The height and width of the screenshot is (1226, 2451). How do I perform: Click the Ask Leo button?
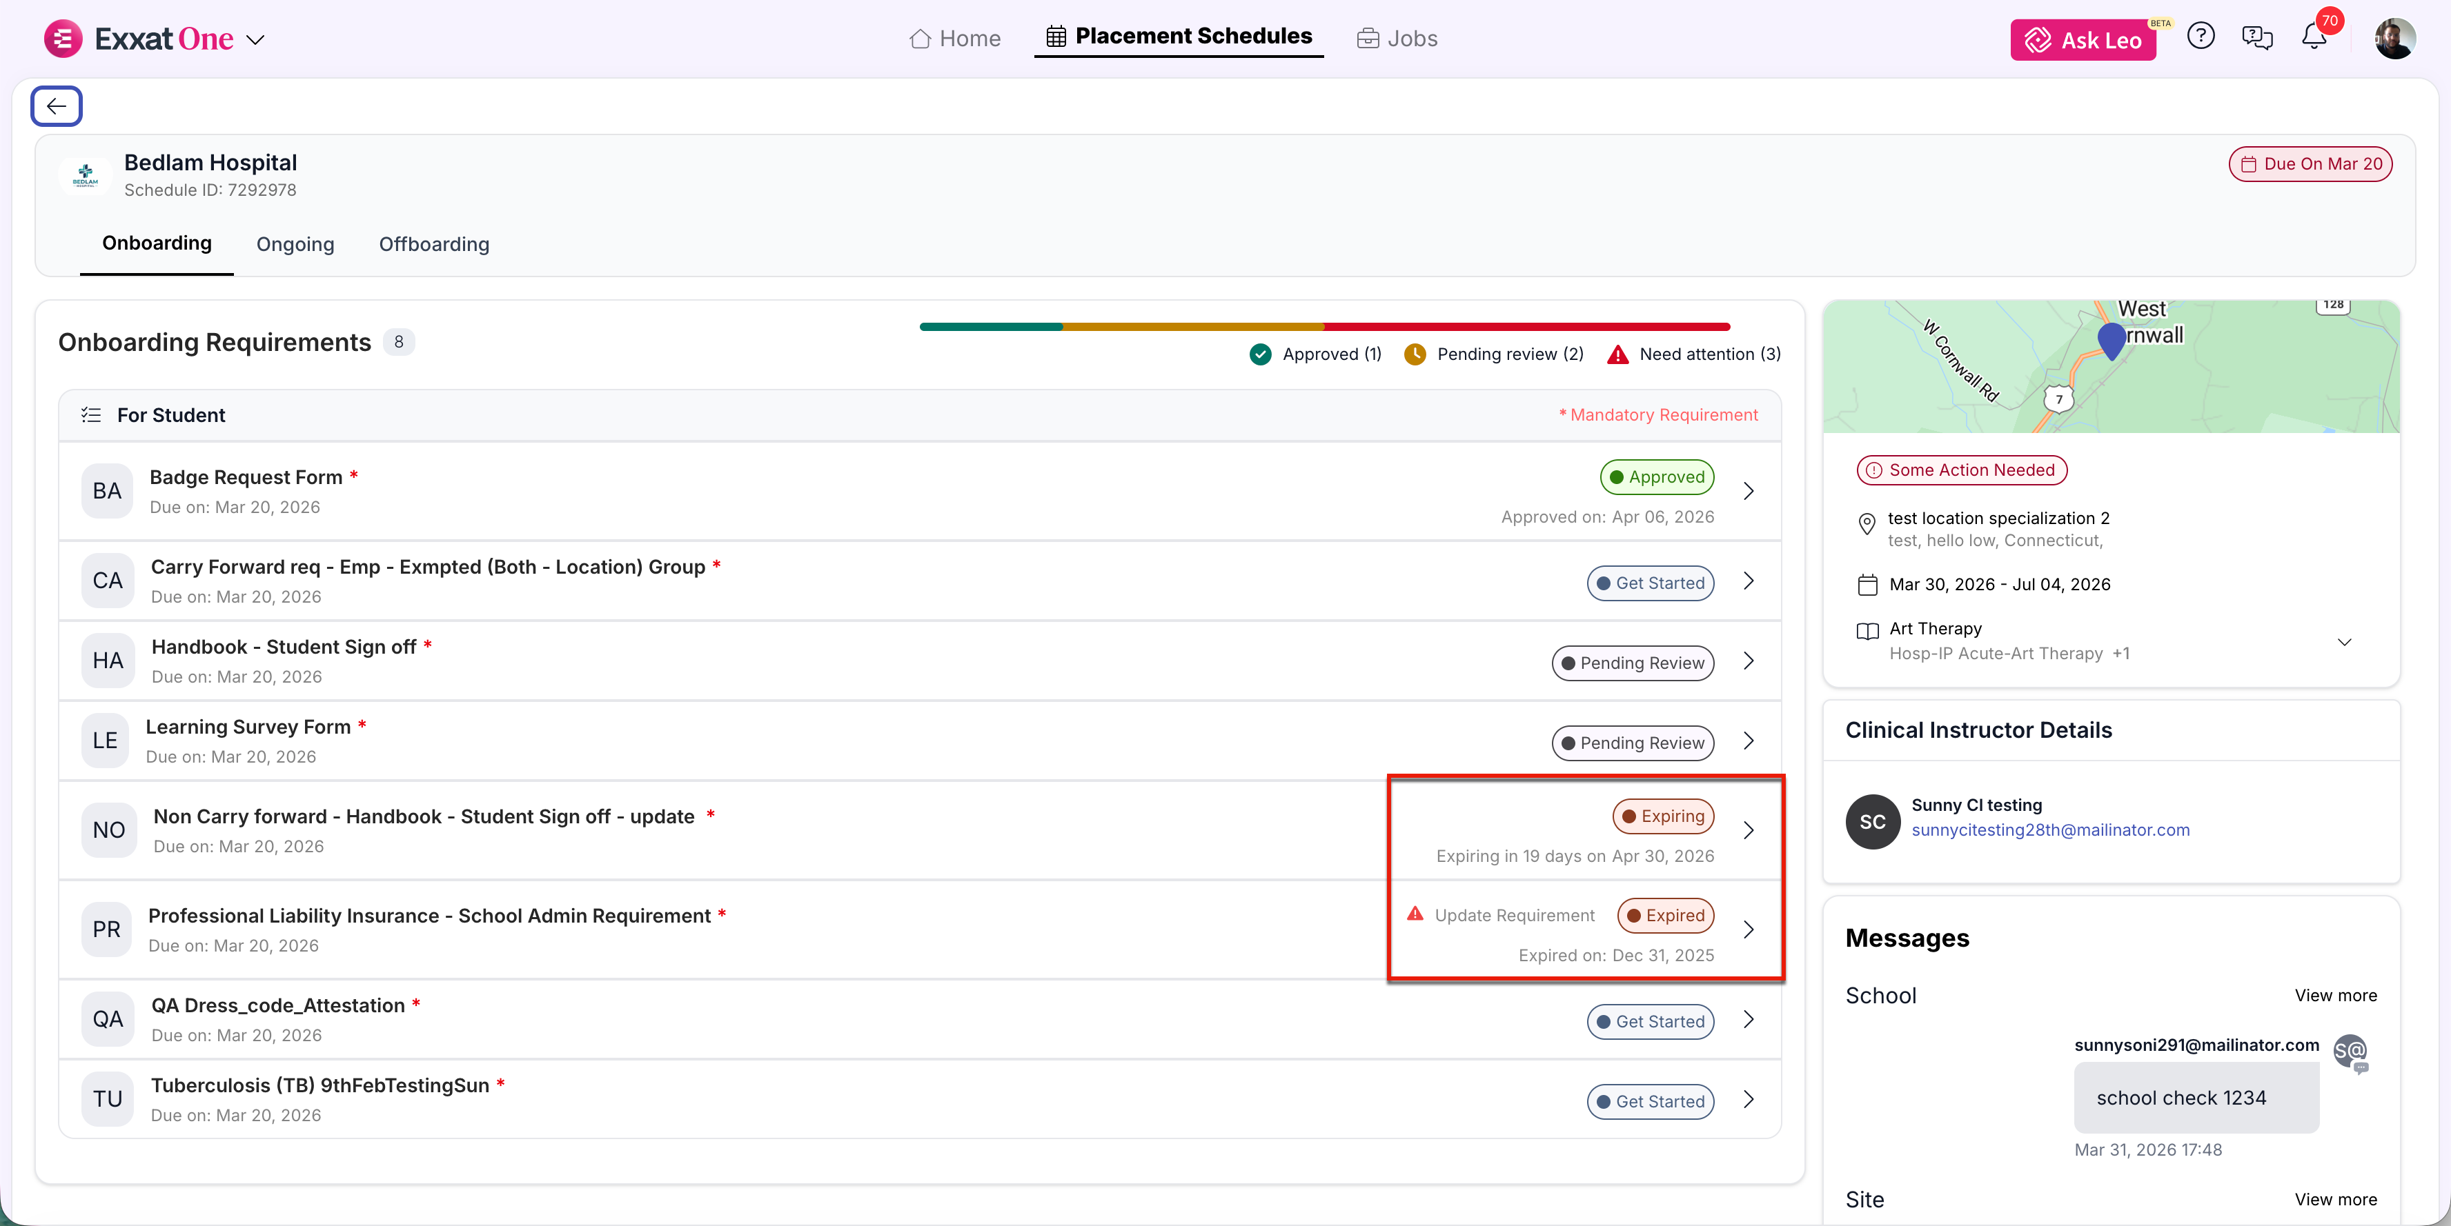pos(2082,40)
